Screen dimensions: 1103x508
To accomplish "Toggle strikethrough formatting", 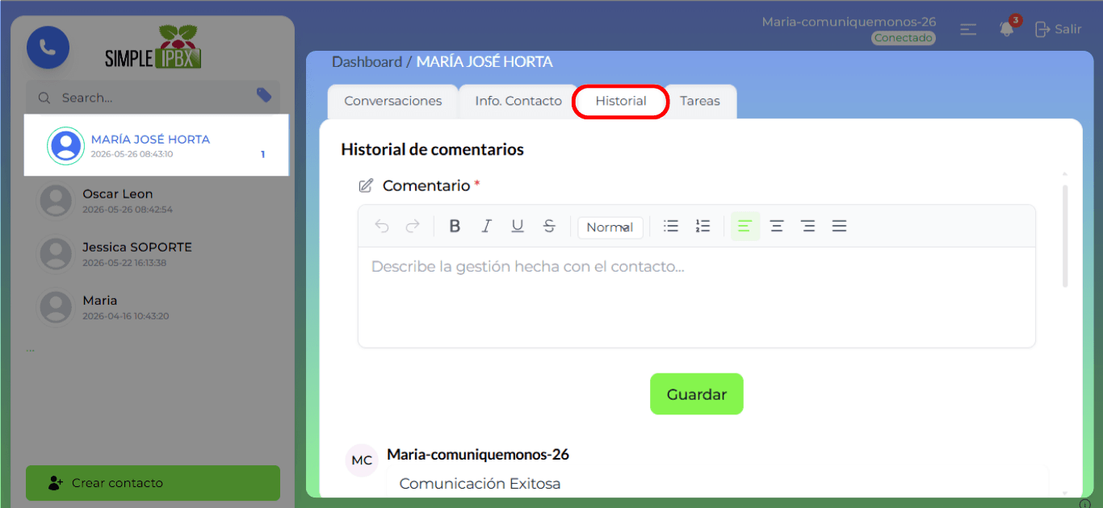I will pyautogui.click(x=549, y=227).
